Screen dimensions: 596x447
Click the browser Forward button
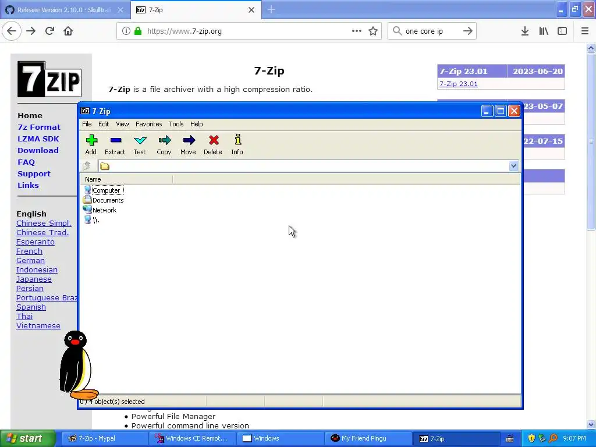tap(31, 31)
